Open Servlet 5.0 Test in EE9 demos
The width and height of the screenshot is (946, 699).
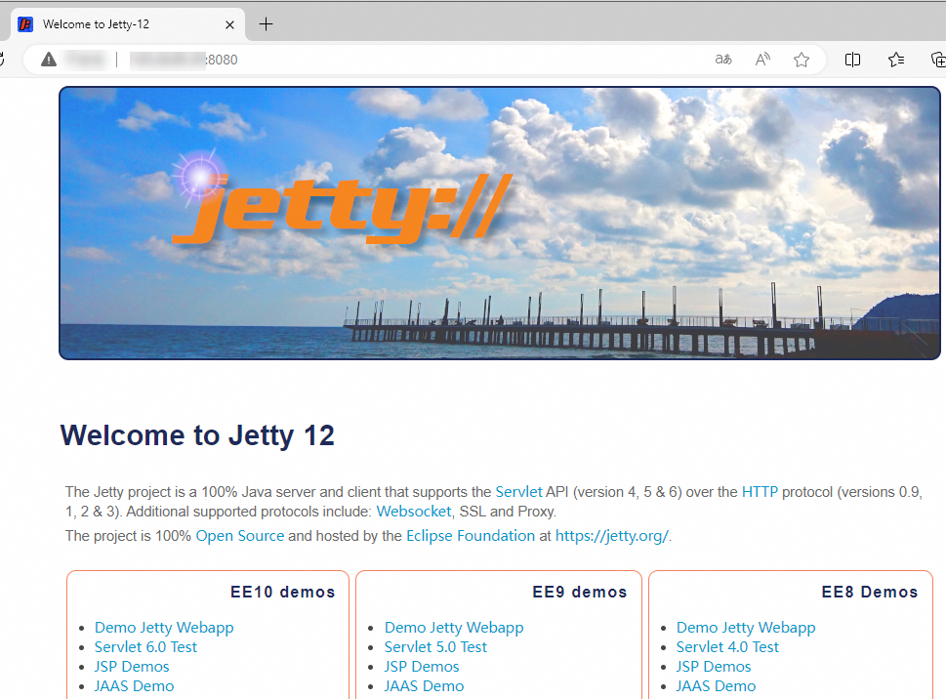tap(435, 646)
